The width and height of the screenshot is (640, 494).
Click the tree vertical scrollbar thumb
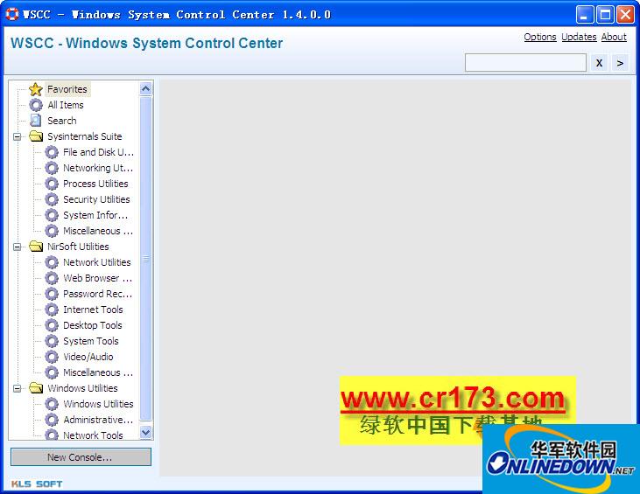145,259
